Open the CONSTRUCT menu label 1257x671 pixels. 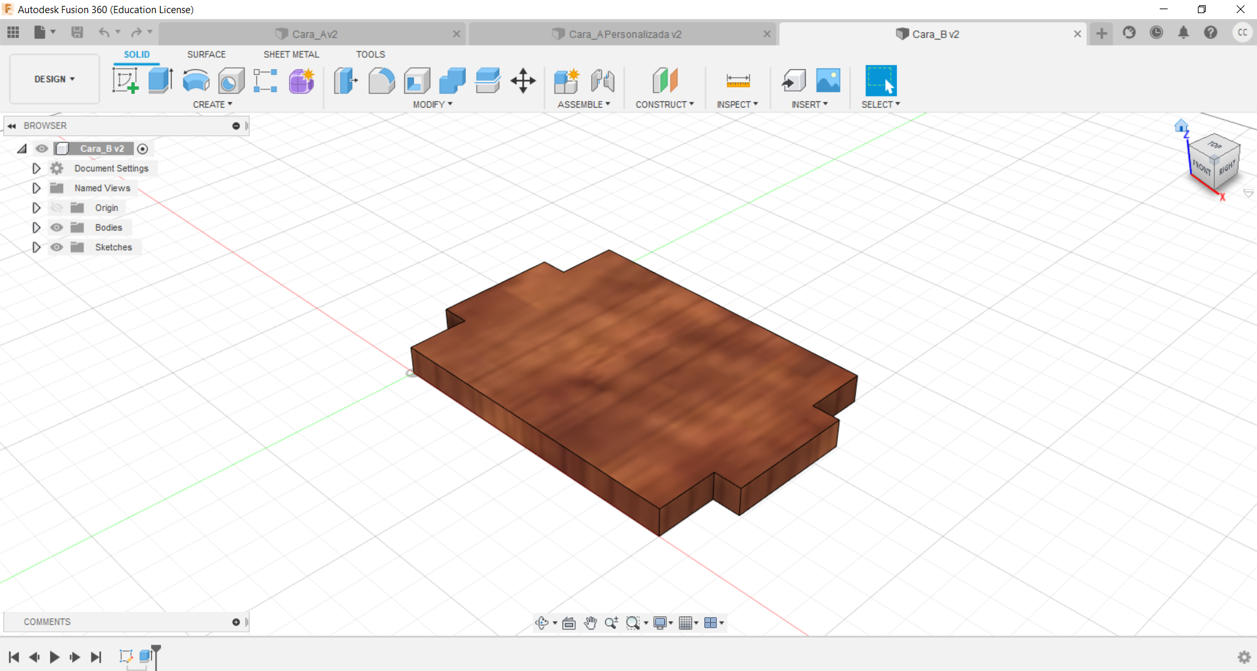coord(664,104)
